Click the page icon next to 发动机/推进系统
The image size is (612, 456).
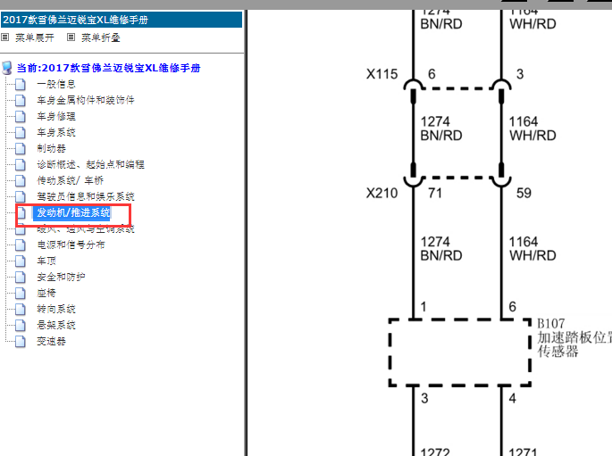click(21, 212)
